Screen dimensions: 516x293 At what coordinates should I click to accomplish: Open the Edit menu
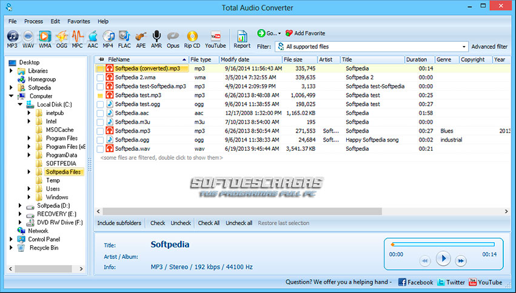tap(55, 21)
